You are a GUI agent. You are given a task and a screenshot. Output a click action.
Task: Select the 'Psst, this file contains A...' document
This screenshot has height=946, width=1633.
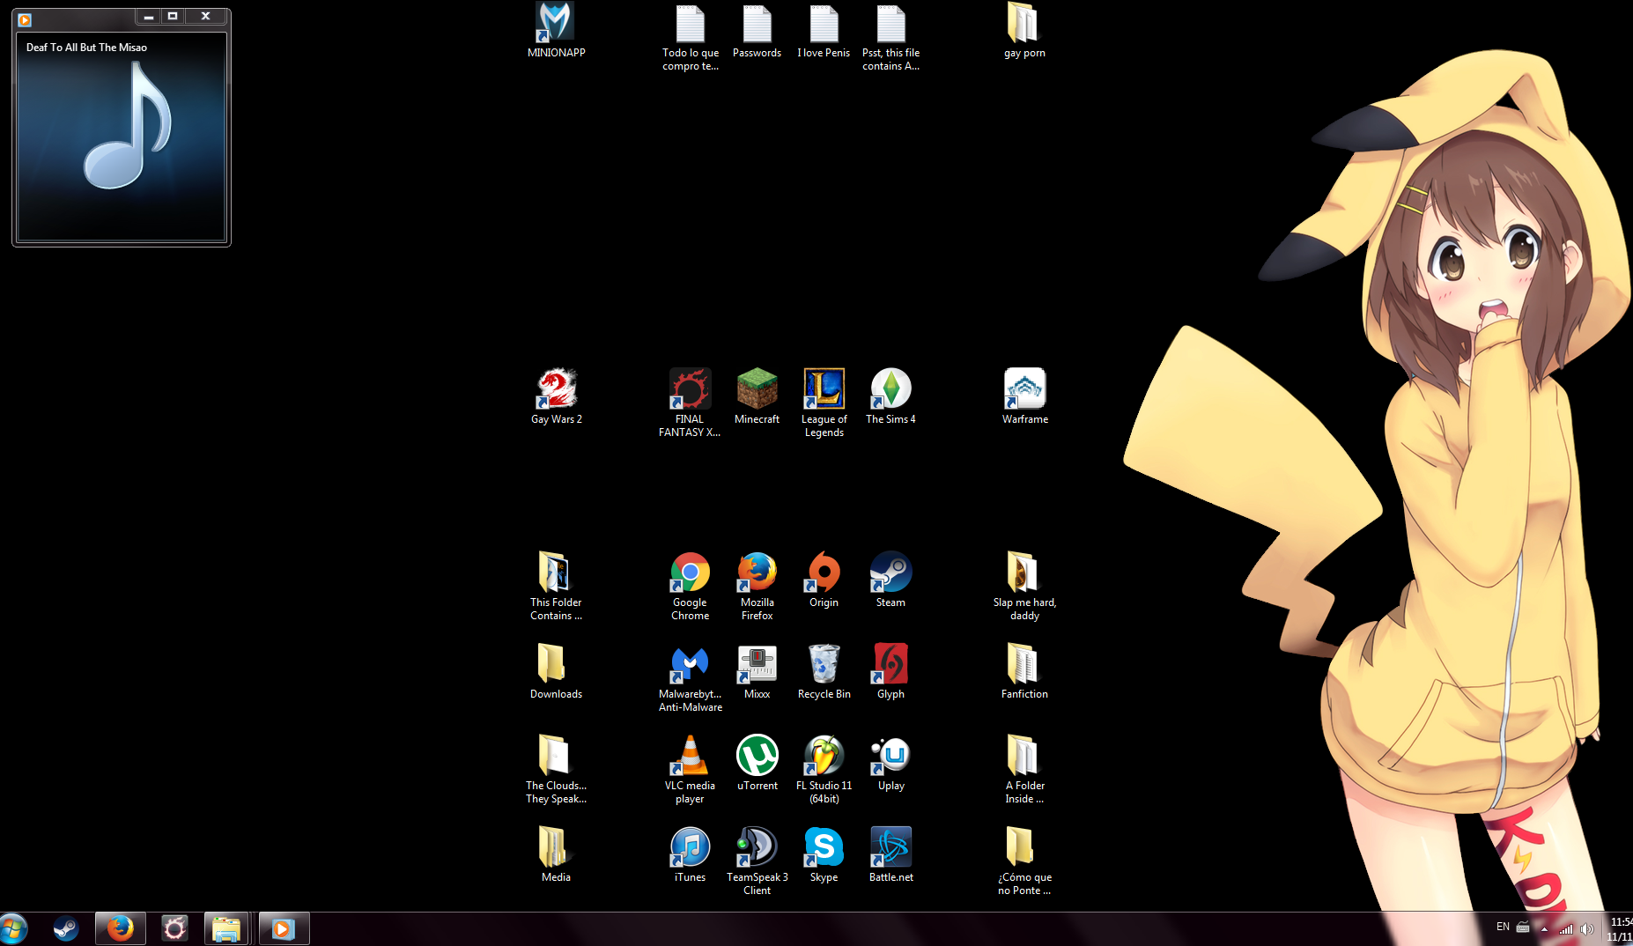coord(890,38)
